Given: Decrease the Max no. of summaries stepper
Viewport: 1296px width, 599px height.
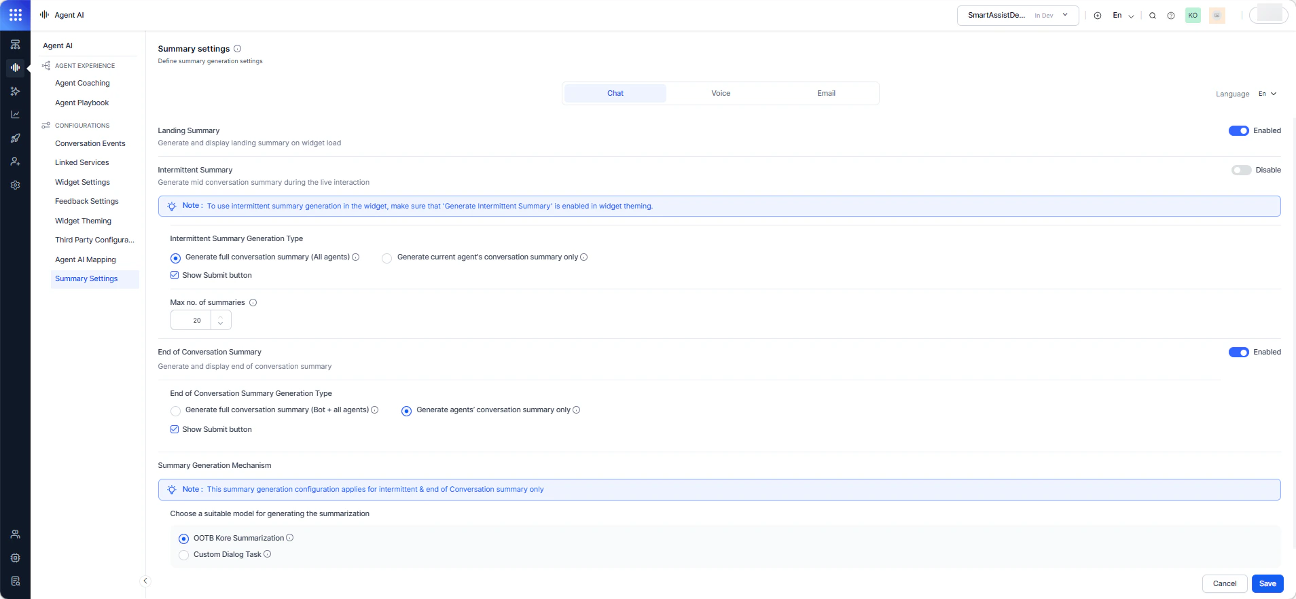Looking at the screenshot, I should point(221,324).
